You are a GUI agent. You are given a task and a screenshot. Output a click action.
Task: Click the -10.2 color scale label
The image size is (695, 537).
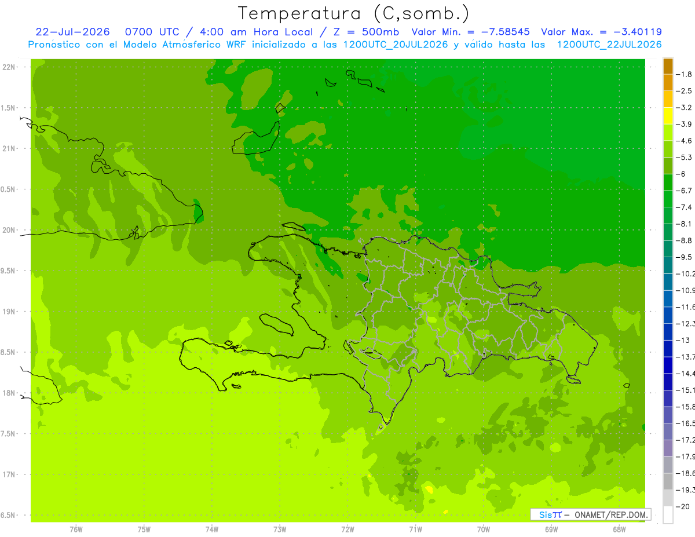[686, 274]
